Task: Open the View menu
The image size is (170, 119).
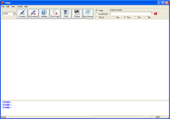Action: point(13,7)
